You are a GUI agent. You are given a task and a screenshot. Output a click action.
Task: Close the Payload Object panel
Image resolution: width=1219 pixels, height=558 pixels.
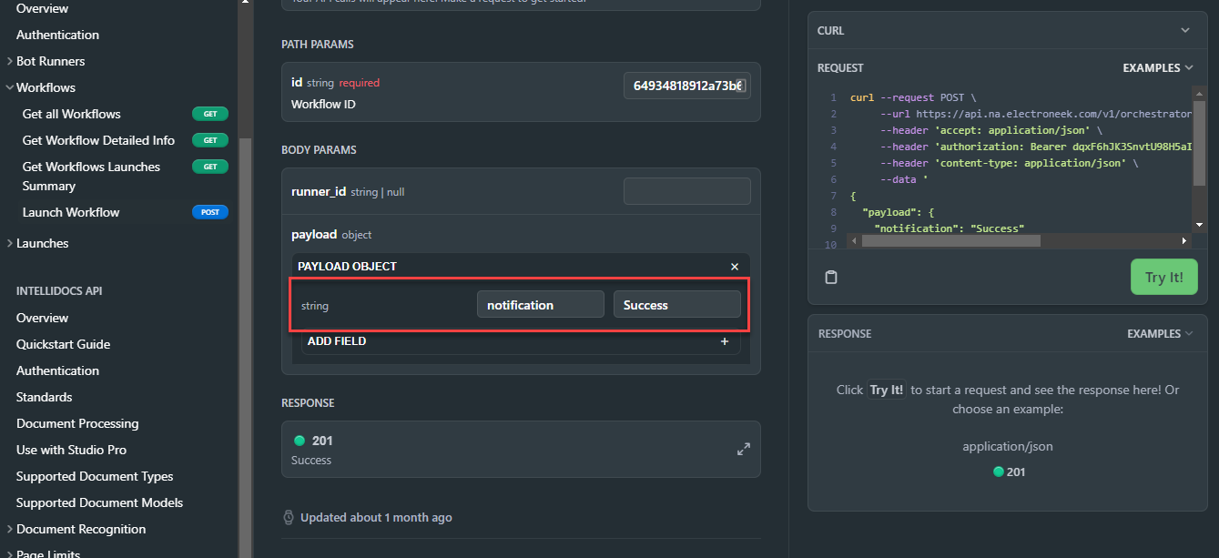(x=735, y=267)
